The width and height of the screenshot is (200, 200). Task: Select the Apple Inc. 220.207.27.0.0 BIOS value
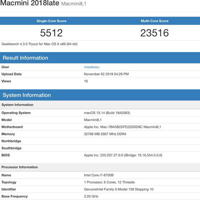click(123, 155)
